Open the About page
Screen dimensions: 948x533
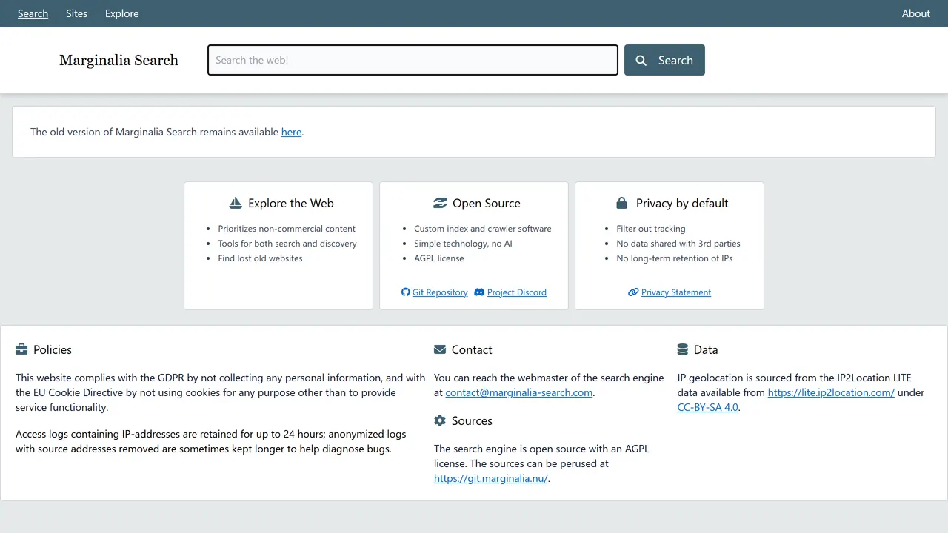916,13
